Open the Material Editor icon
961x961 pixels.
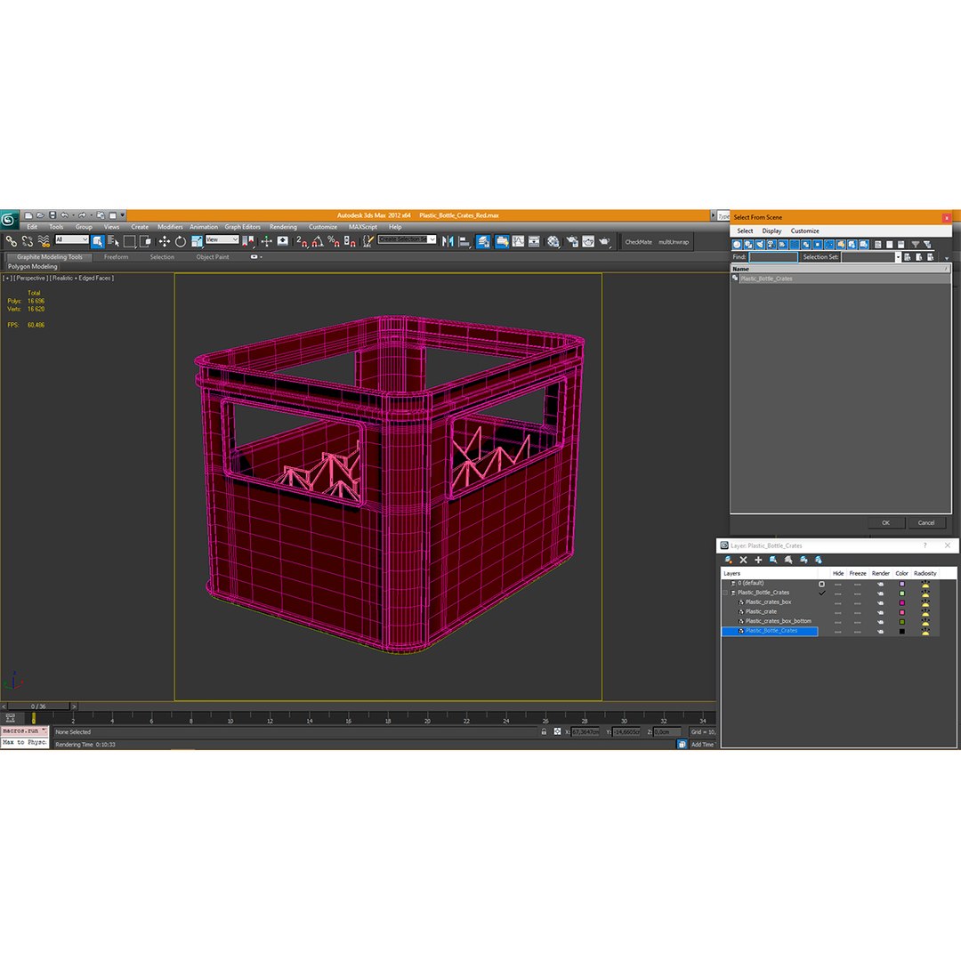[x=553, y=241]
